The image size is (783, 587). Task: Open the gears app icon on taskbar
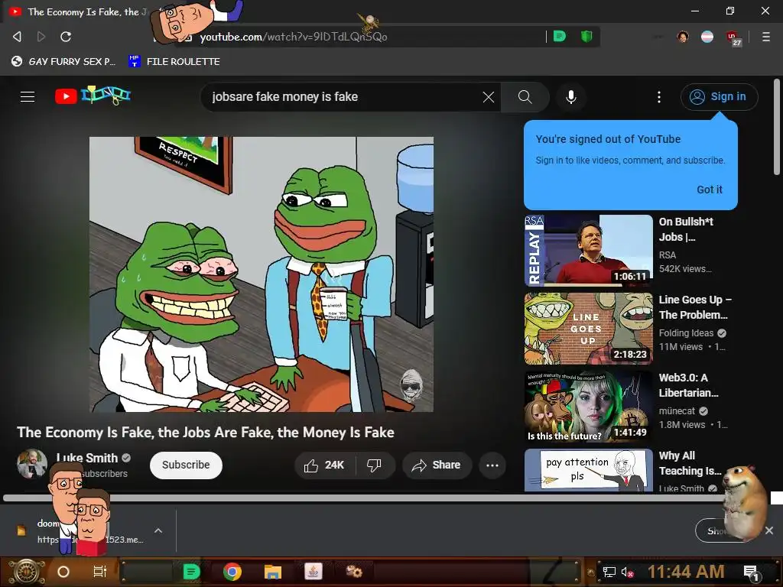pyautogui.click(x=354, y=572)
